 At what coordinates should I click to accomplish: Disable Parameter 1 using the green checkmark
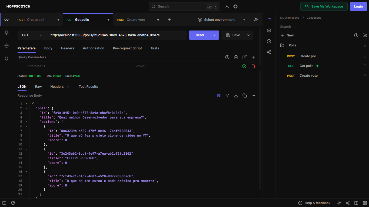244,66
